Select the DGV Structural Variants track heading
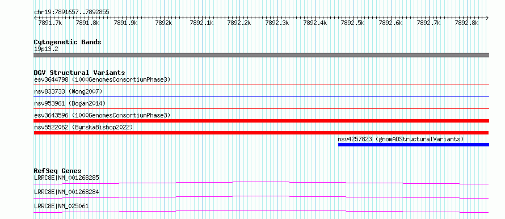 79,73
